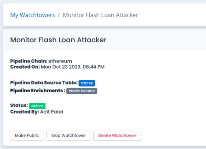Click the Pipeline Data Source Table label
The width and height of the screenshot is (206, 149).
(x=44, y=83)
